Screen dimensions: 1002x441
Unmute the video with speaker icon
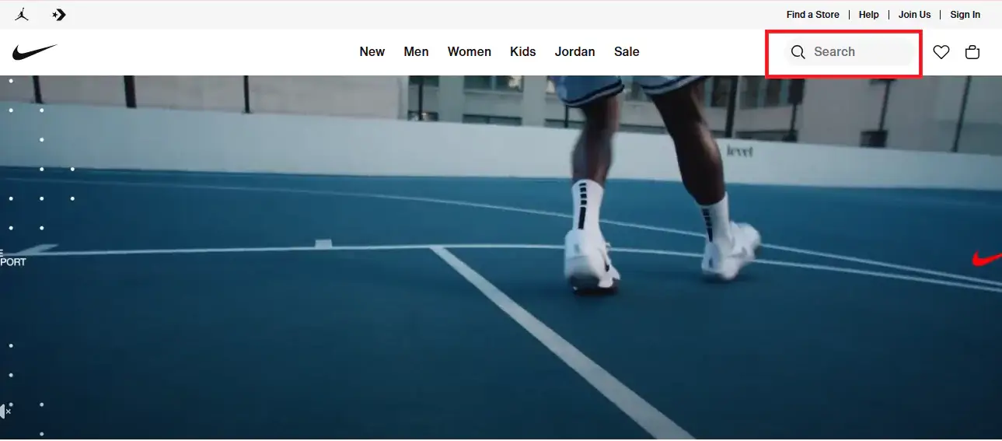pos(5,411)
